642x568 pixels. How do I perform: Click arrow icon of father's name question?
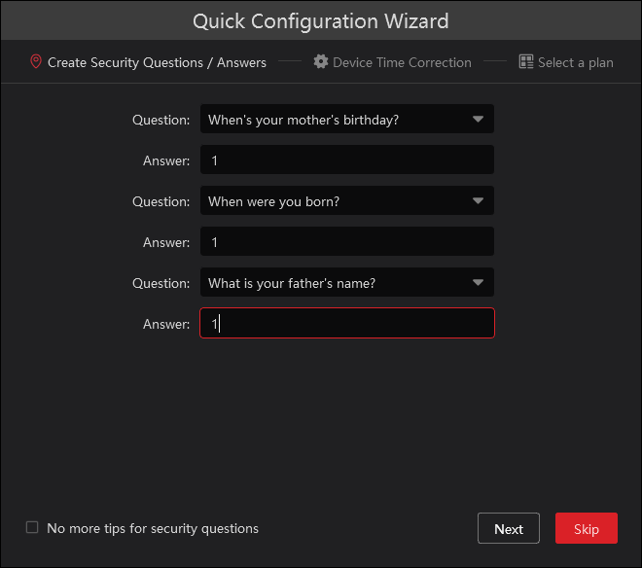click(478, 282)
